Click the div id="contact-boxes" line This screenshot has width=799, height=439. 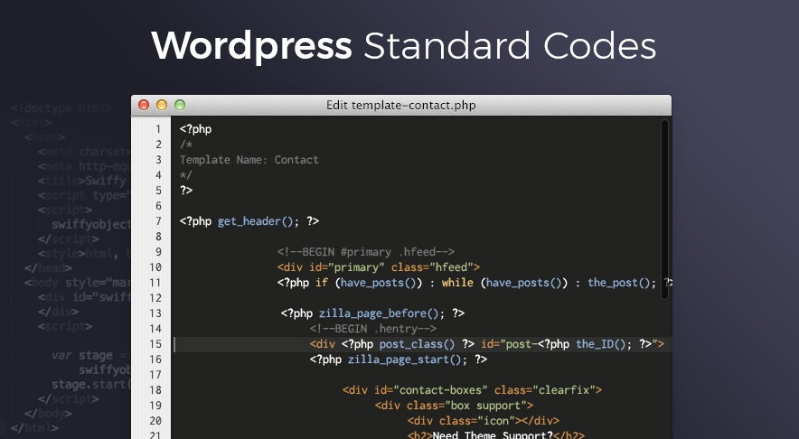click(473, 390)
